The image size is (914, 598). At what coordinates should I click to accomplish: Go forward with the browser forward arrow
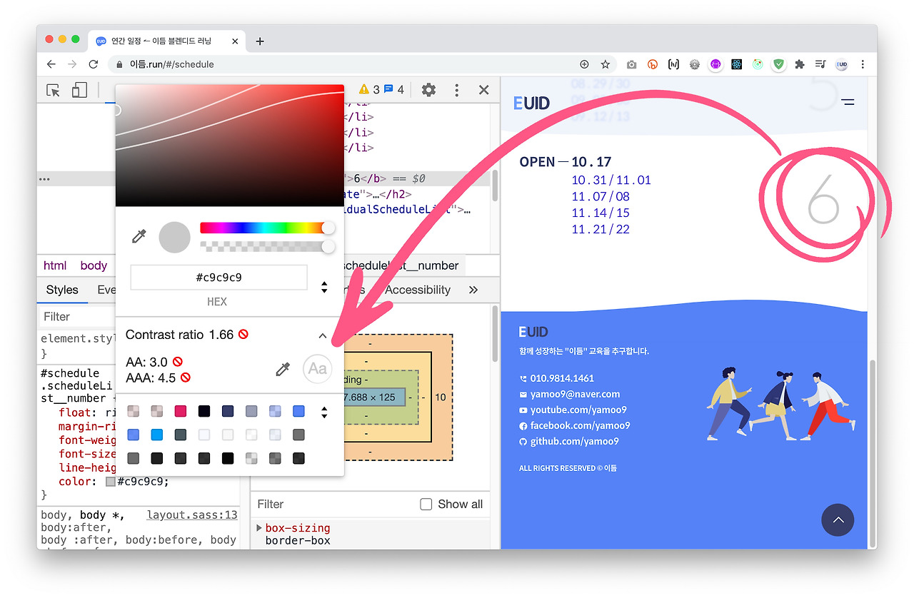click(x=72, y=64)
